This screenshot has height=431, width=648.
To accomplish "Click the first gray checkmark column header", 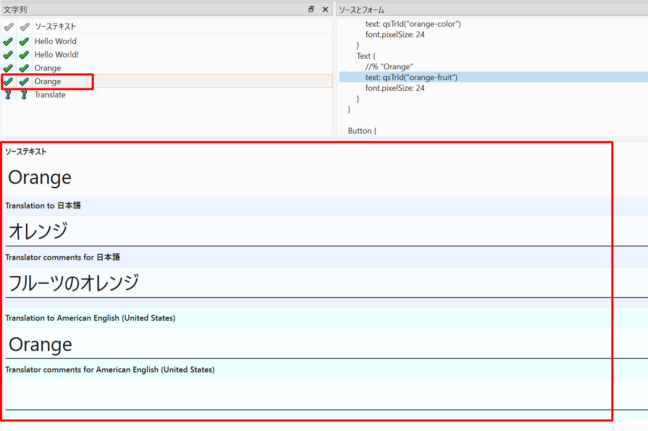I will point(8,27).
